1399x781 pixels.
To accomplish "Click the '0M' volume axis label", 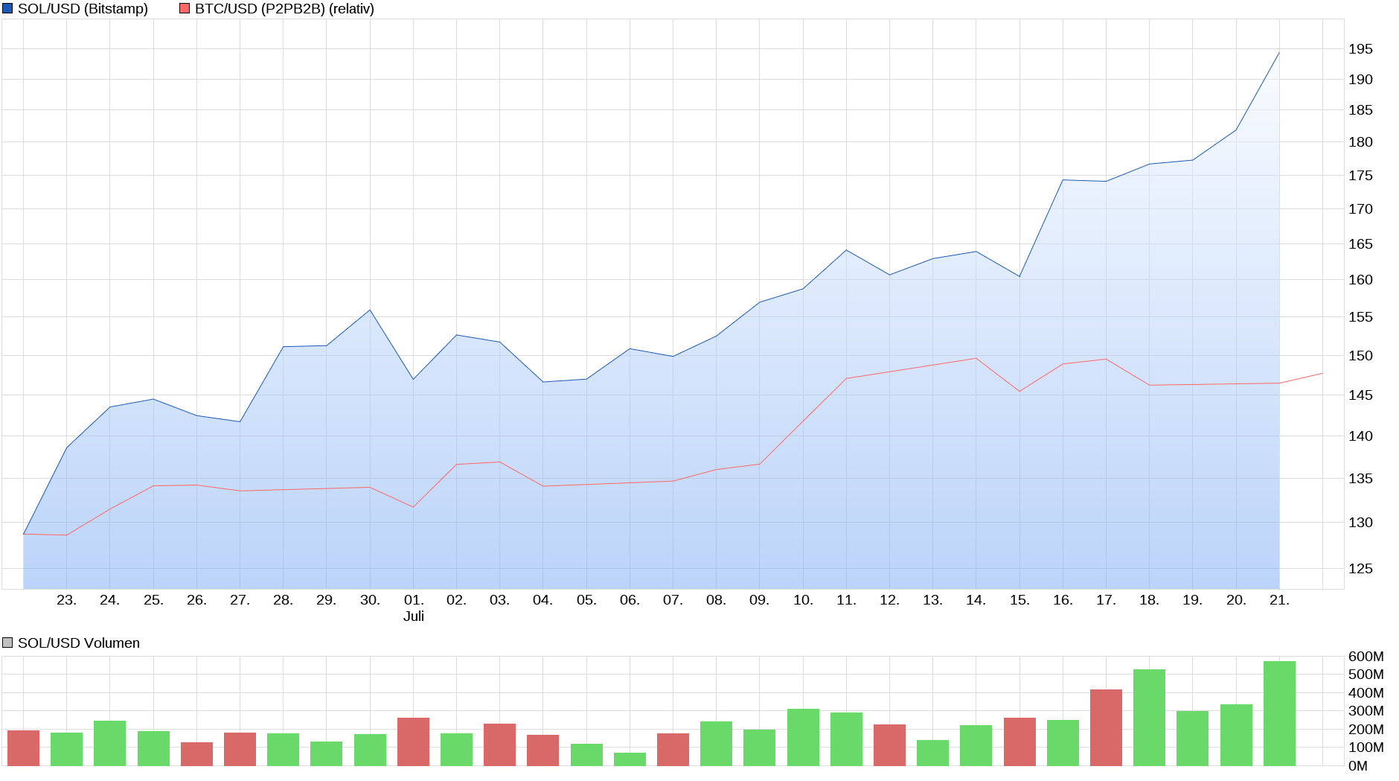I will (x=1358, y=766).
